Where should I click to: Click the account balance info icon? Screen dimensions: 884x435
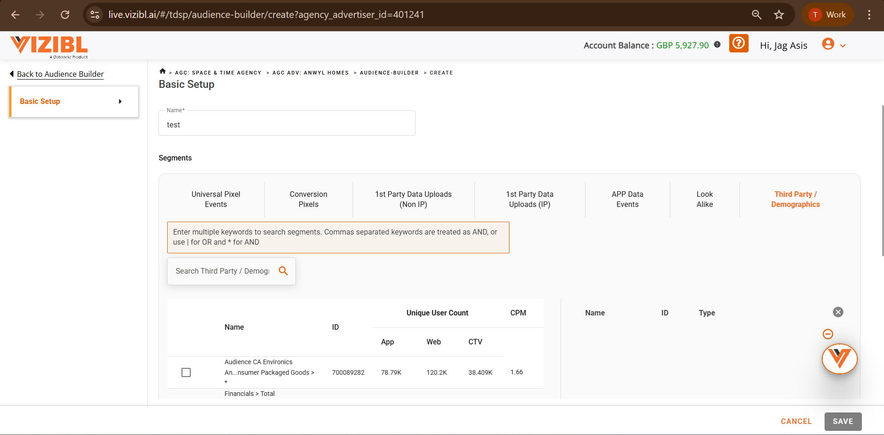coord(717,45)
